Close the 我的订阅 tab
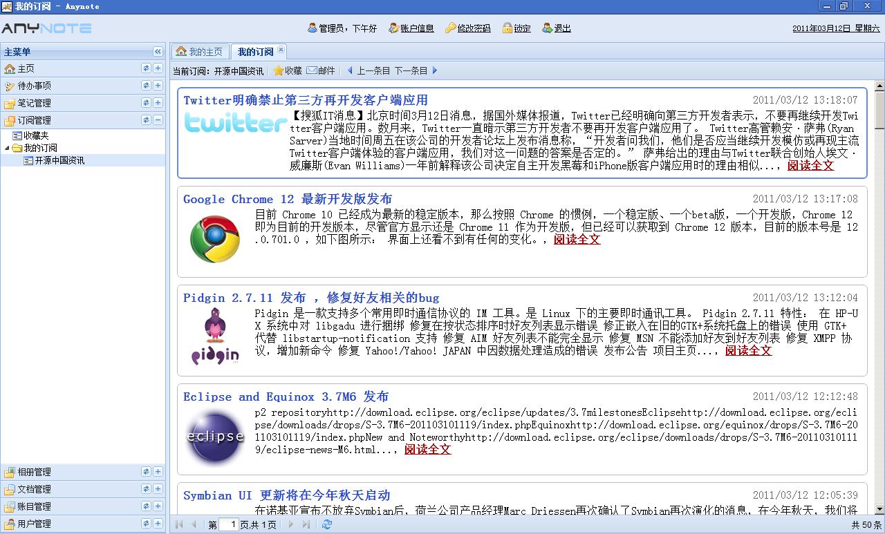Screen dimensions: 885x534 click(x=281, y=50)
